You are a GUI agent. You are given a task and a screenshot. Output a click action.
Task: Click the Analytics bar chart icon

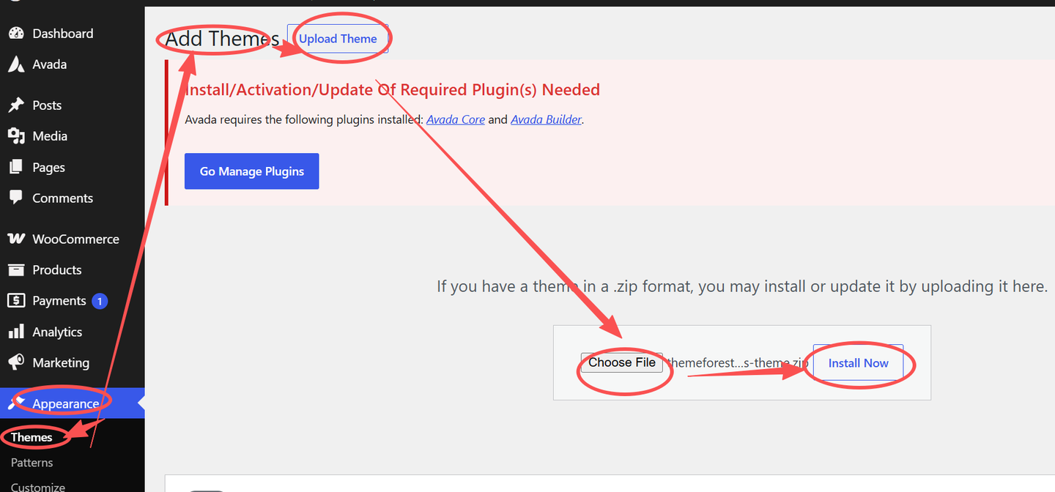16,332
